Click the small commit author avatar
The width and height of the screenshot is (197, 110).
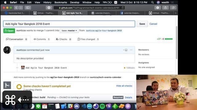[x=23, y=68]
